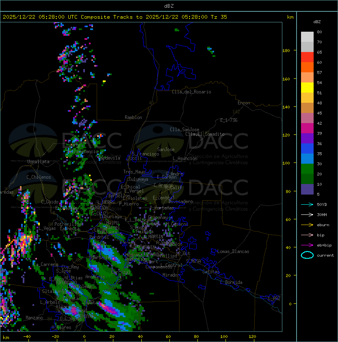Click the 'Lomas_Blancas' map label
338x342 pixels.
pyautogui.click(x=233, y=251)
